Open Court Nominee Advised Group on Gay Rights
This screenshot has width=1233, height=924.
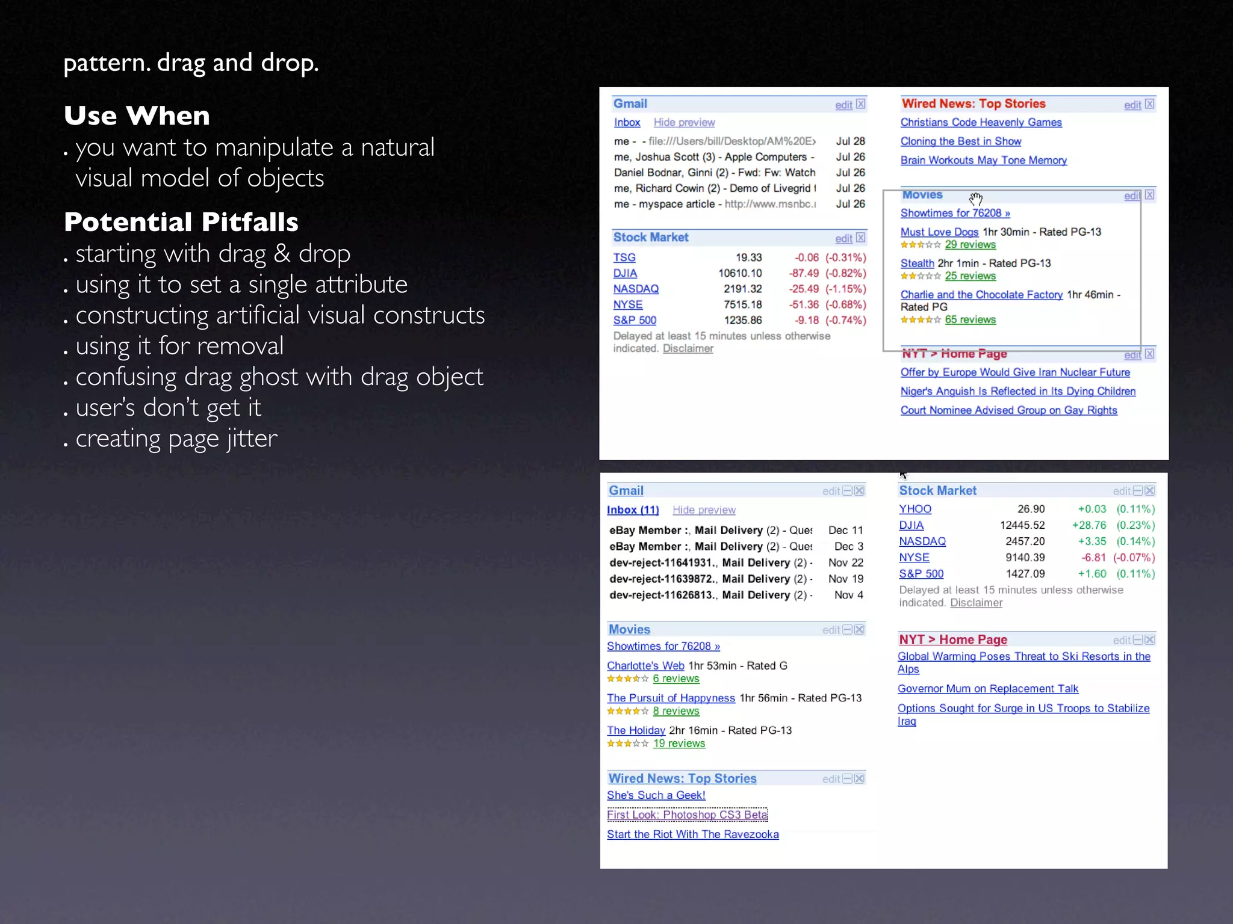tap(1008, 410)
